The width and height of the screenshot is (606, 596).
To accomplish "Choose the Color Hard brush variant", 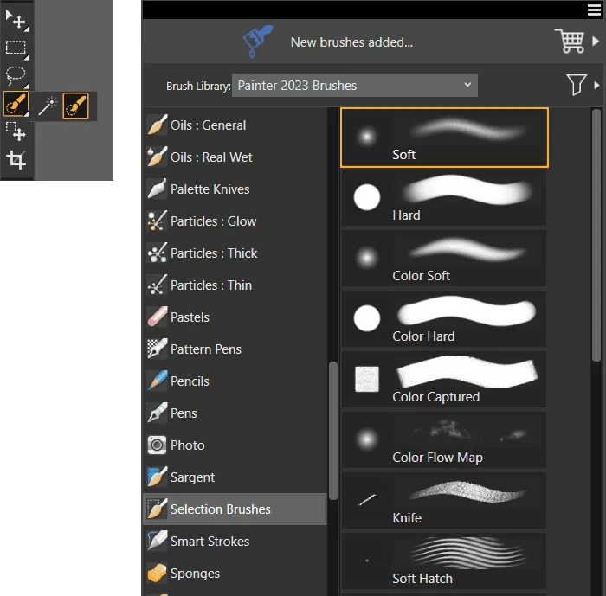I will (444, 319).
